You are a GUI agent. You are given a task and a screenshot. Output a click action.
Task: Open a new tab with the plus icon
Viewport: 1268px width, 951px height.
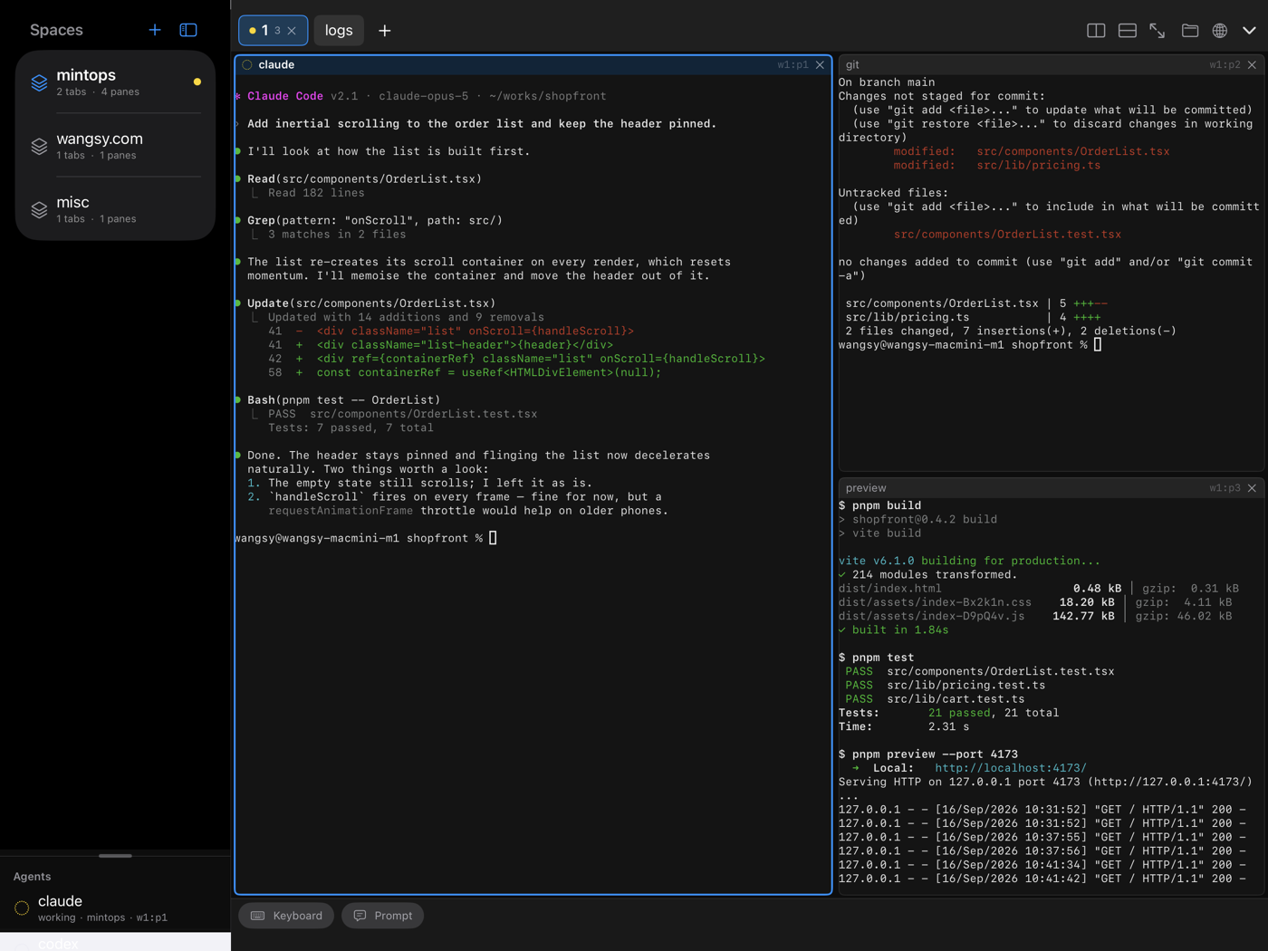[385, 31]
